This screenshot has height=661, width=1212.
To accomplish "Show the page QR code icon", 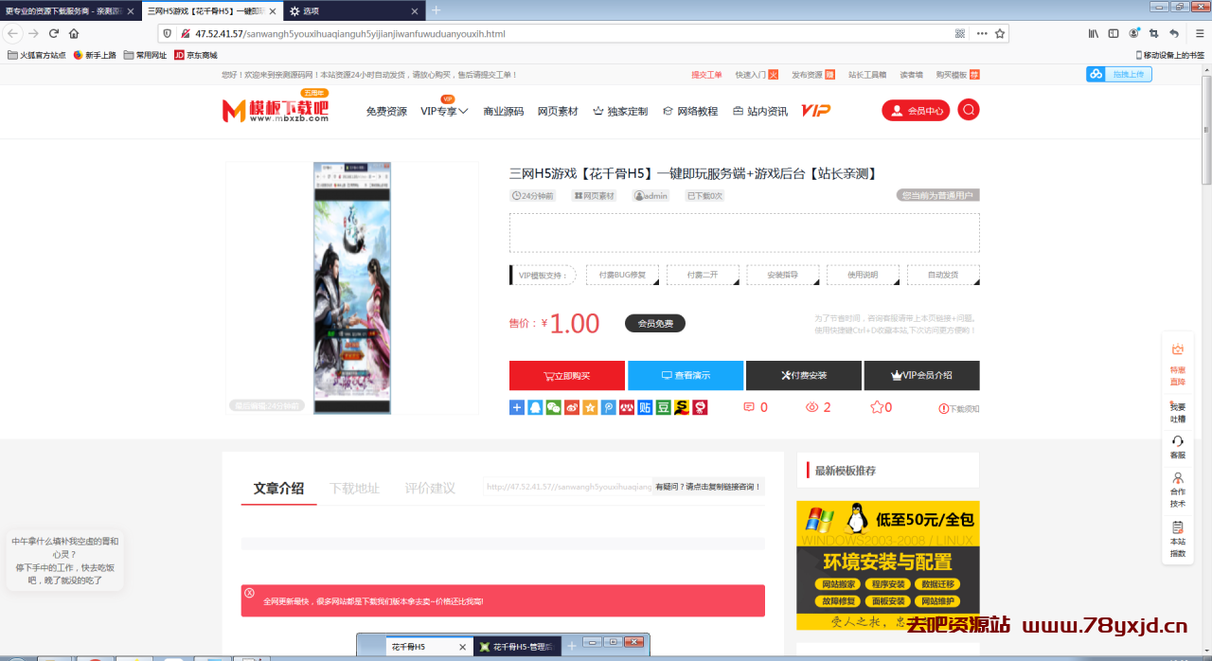I will (960, 33).
